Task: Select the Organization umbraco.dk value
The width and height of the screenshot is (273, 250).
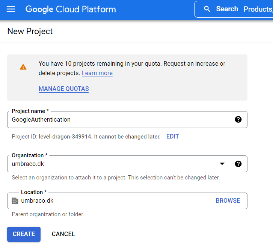Action: [28, 164]
